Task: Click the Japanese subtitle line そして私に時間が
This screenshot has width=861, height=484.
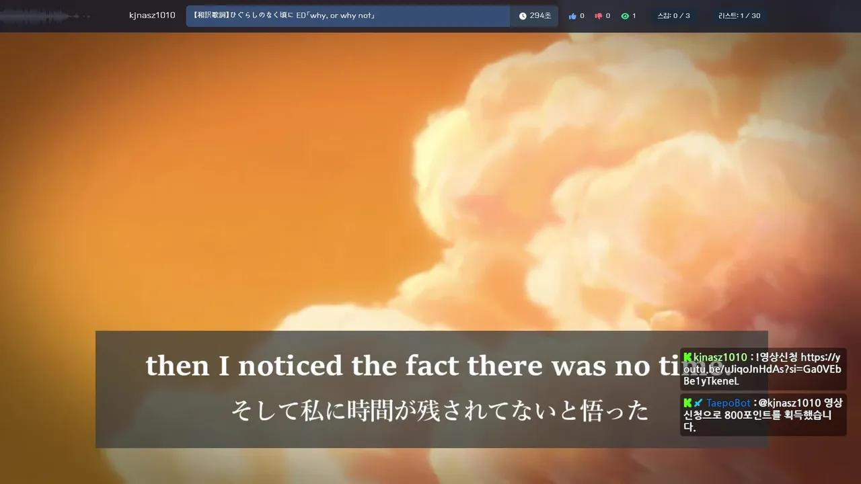Action: pyautogui.click(x=439, y=411)
